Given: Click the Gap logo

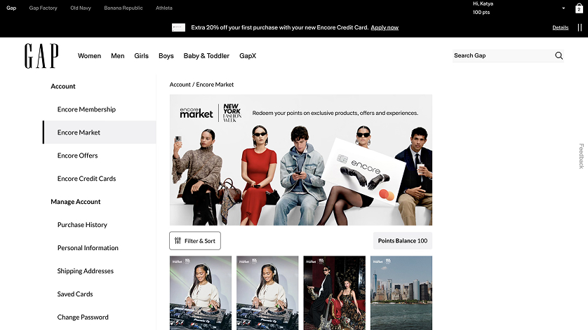Looking at the screenshot, I should pos(41,56).
